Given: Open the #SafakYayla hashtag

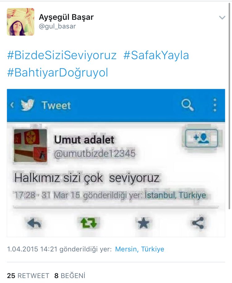Looking at the screenshot, I should point(156,55).
